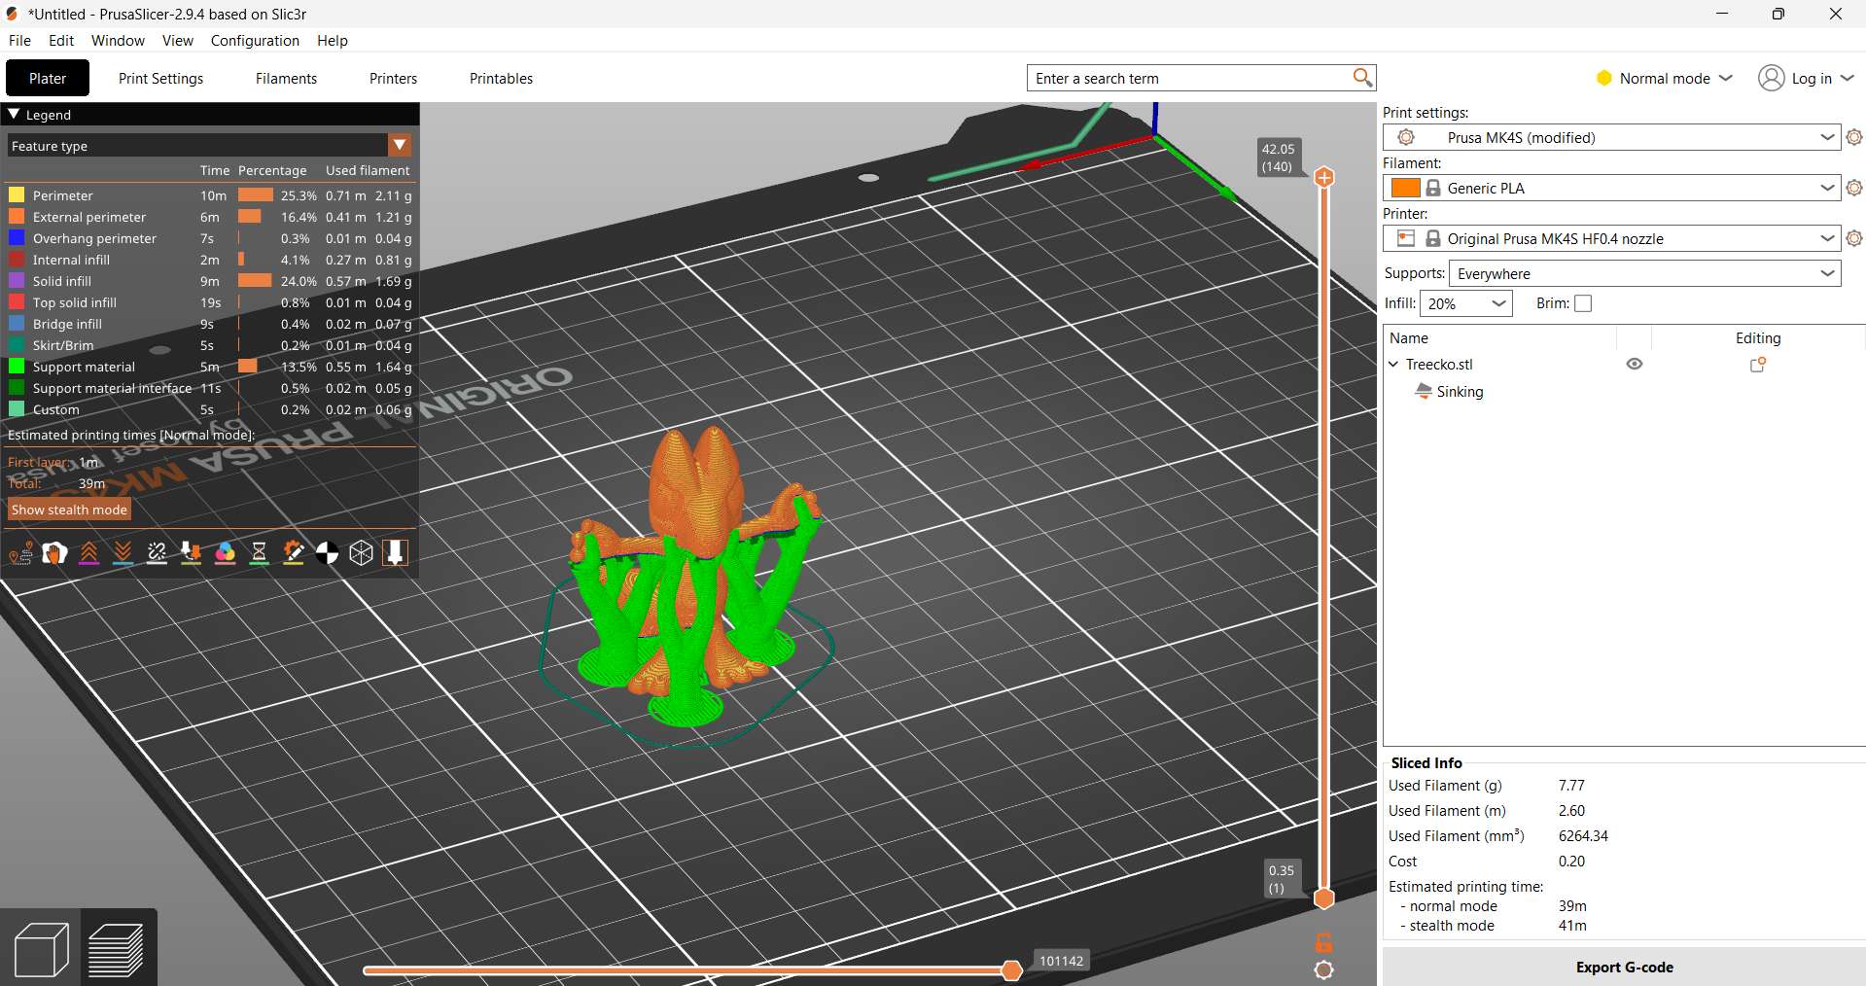Toggle wipe moves display (hand icon)
1866x986 pixels.
[54, 552]
